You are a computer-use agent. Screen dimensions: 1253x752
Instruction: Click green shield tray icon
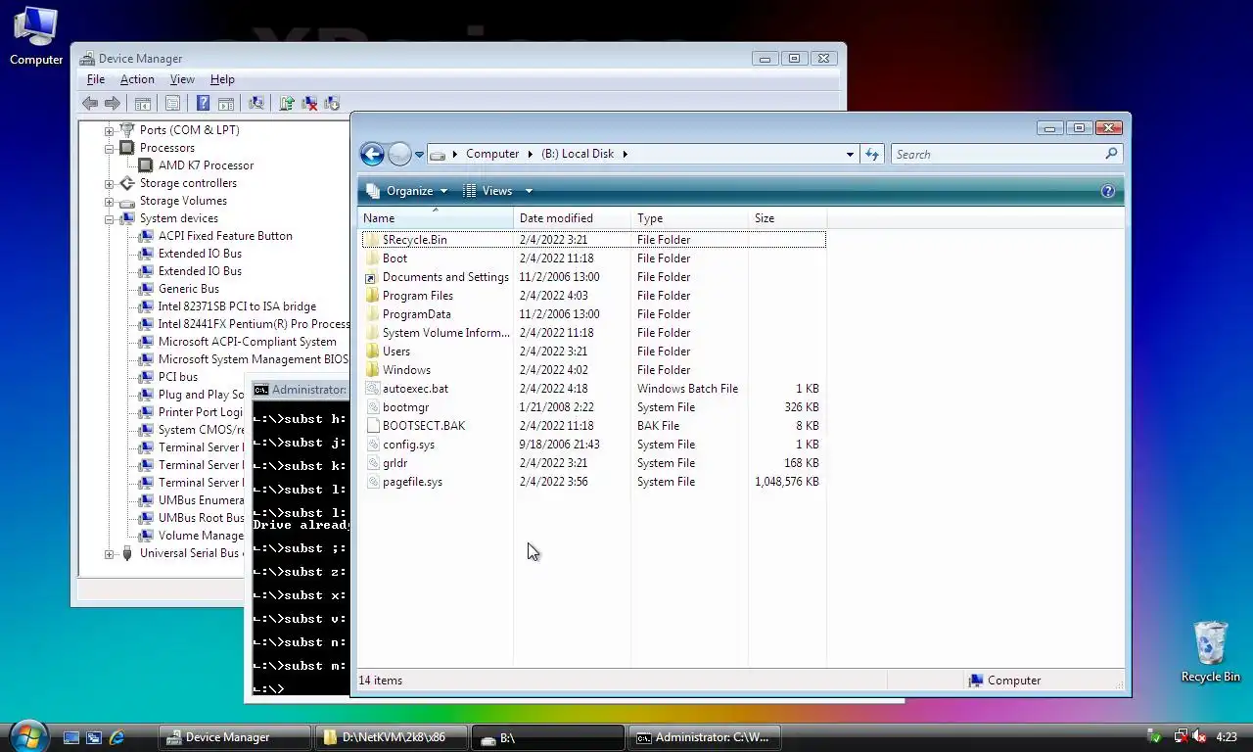(x=1156, y=736)
